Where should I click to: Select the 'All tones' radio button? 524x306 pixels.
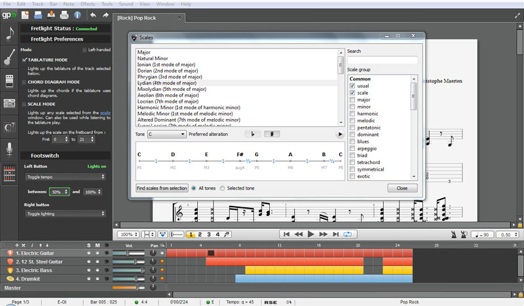coord(193,188)
